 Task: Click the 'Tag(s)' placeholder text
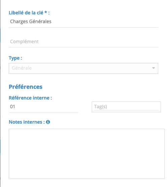coord(100,107)
